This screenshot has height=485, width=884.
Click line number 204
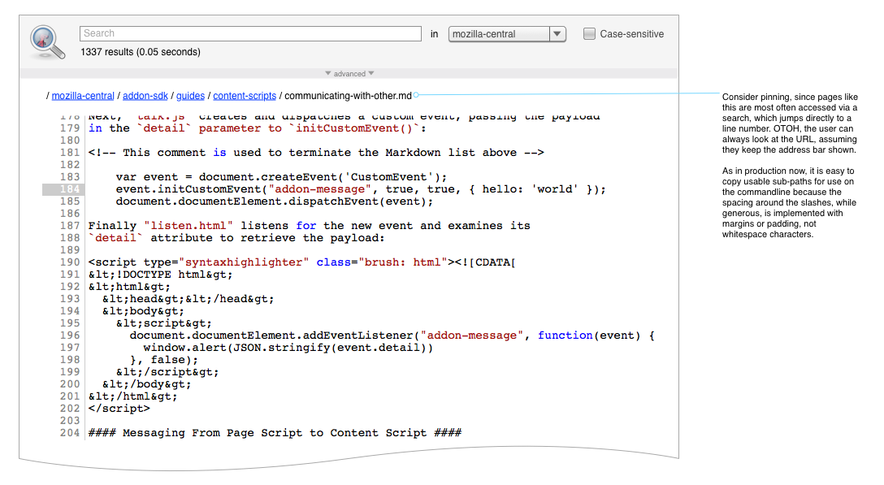click(x=70, y=433)
